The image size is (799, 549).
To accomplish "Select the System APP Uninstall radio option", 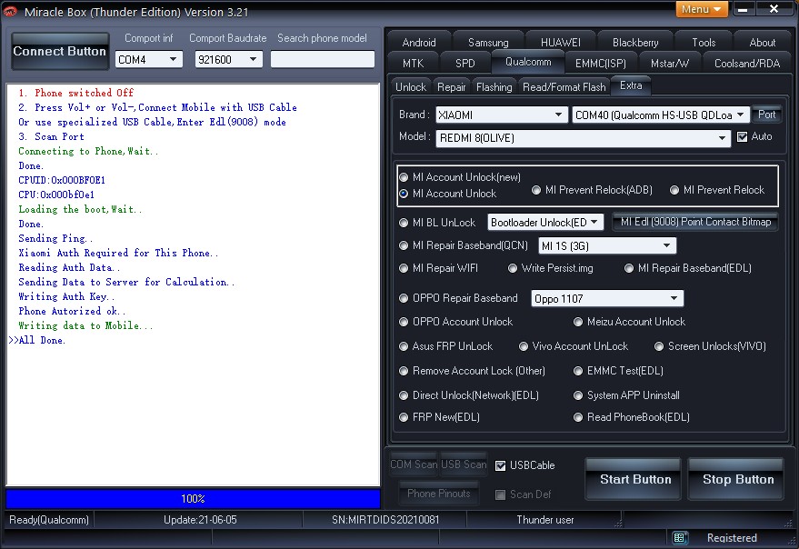I will point(578,395).
